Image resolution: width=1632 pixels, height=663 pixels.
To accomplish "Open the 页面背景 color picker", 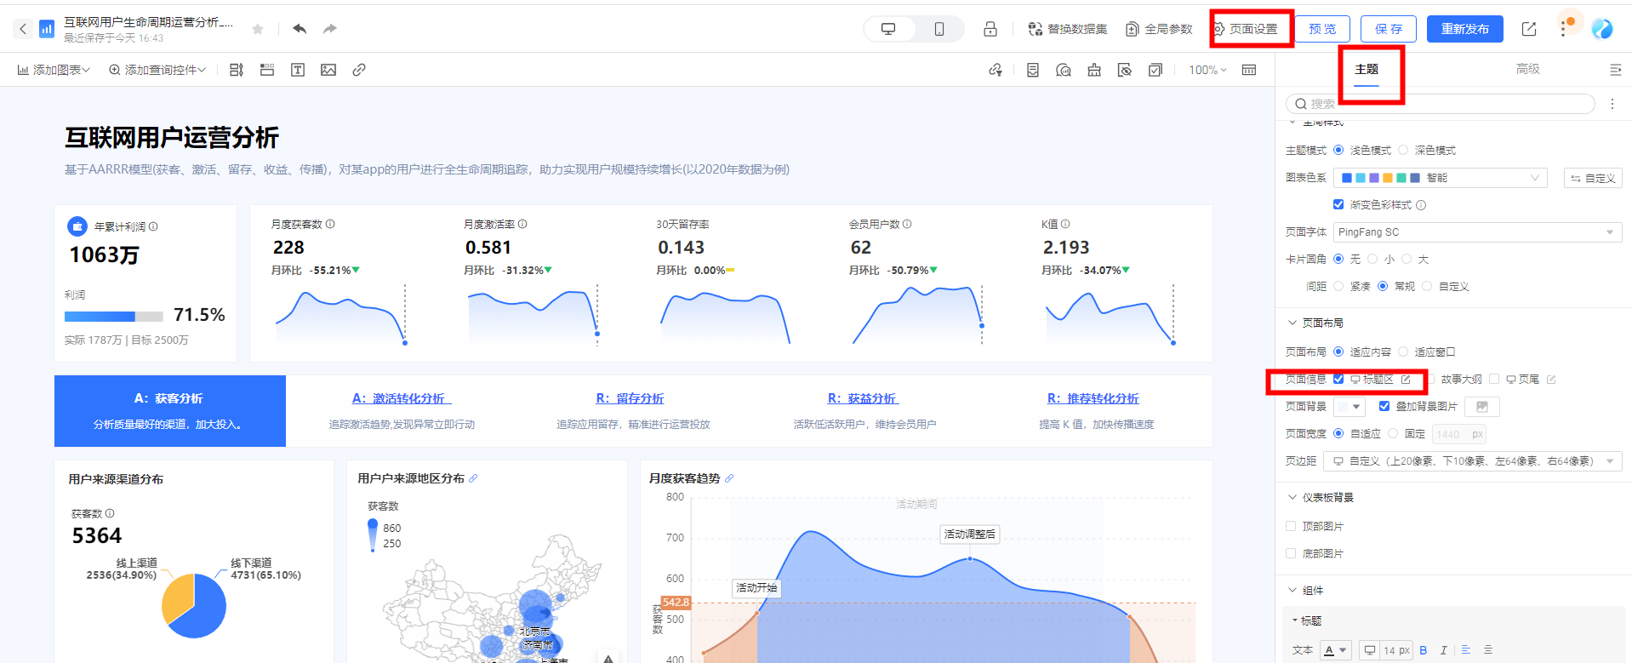I will (1349, 407).
